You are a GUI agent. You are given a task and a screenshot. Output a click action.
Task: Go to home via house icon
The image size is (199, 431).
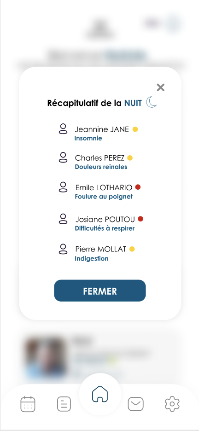[x=100, y=394]
